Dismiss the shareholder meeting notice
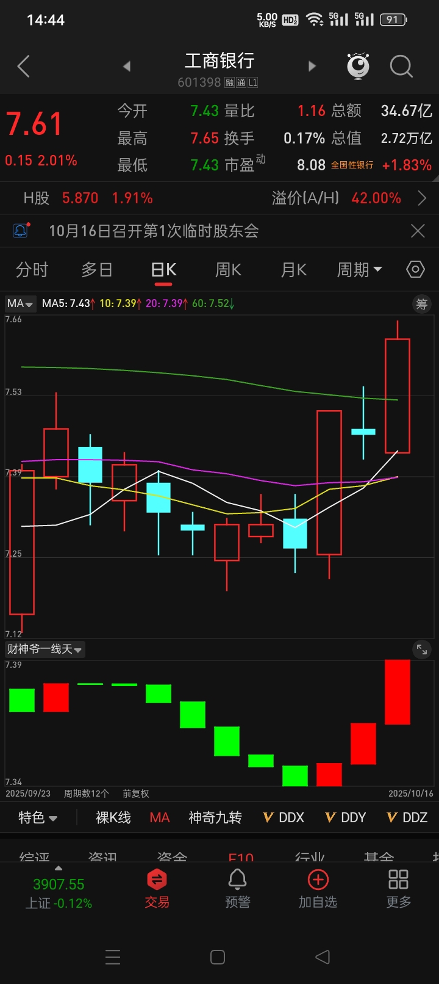The width and height of the screenshot is (439, 984). pos(418,231)
